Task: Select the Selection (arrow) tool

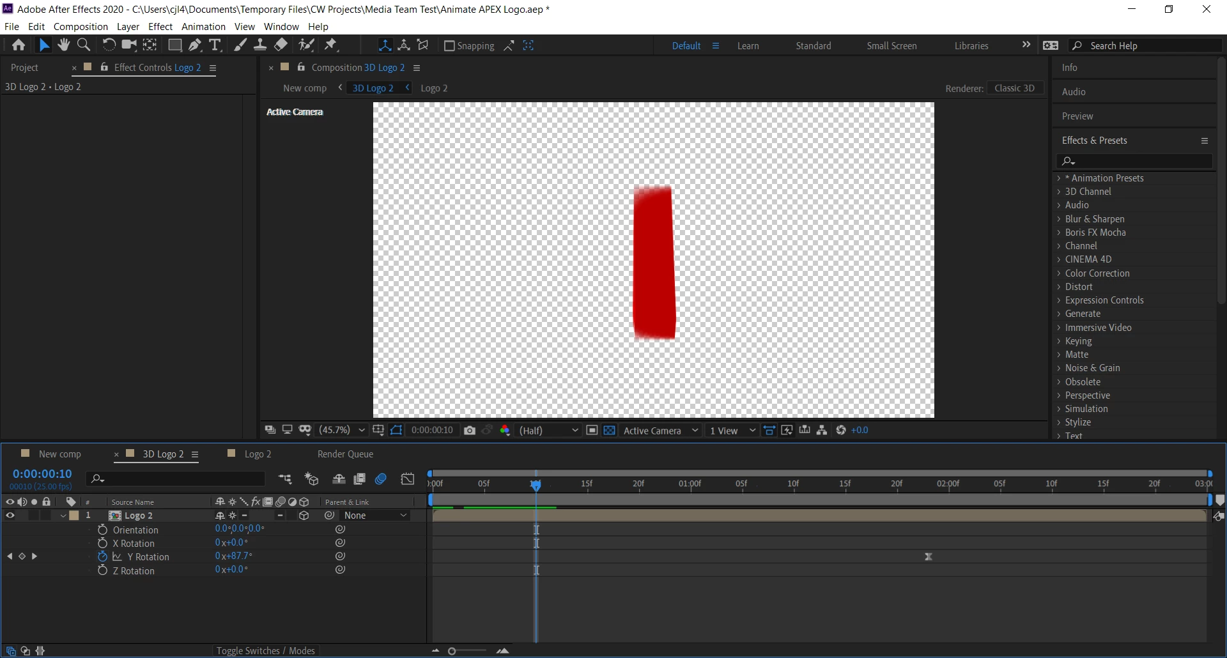Action: [x=43, y=45]
